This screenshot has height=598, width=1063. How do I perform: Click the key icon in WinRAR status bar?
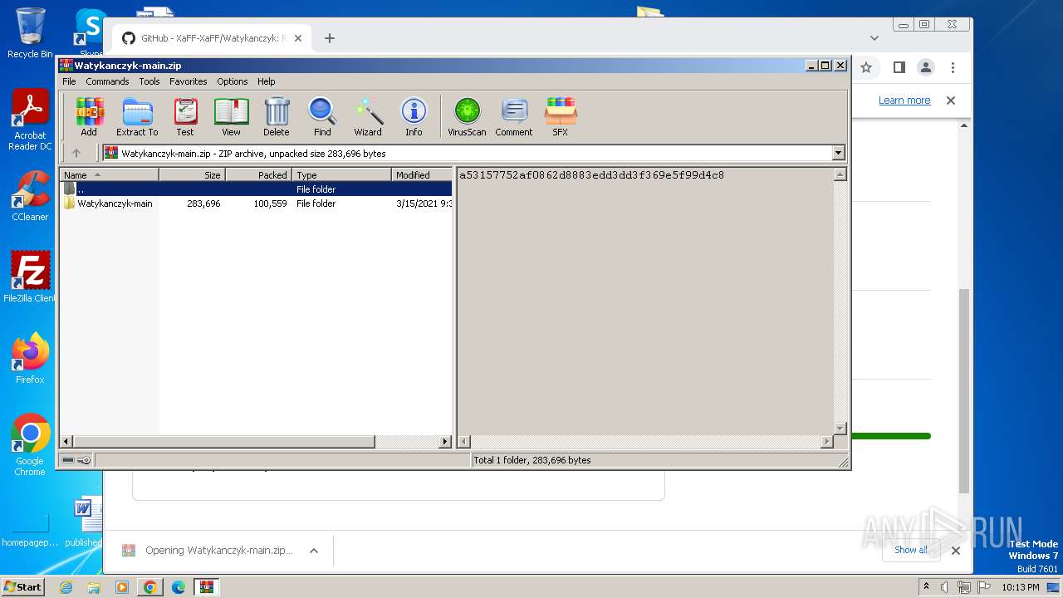(84, 460)
